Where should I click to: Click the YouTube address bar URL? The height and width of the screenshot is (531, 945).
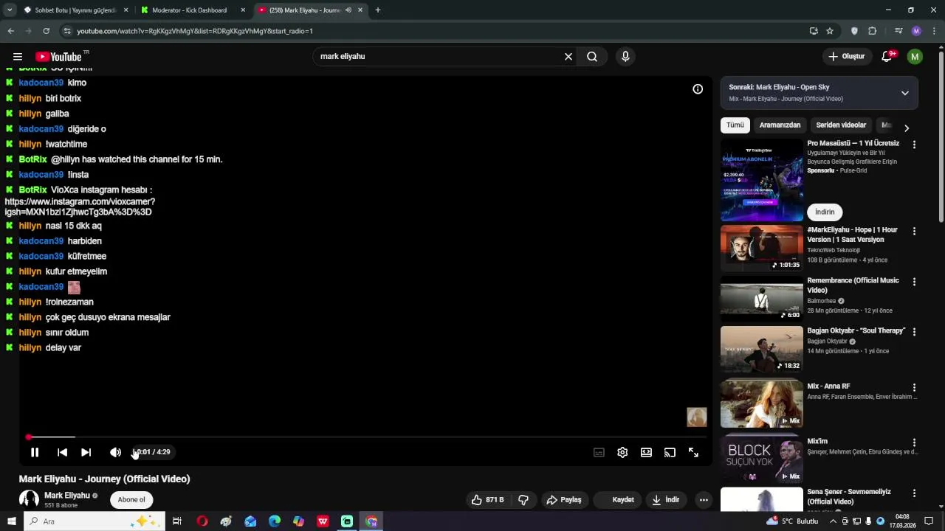[195, 31]
